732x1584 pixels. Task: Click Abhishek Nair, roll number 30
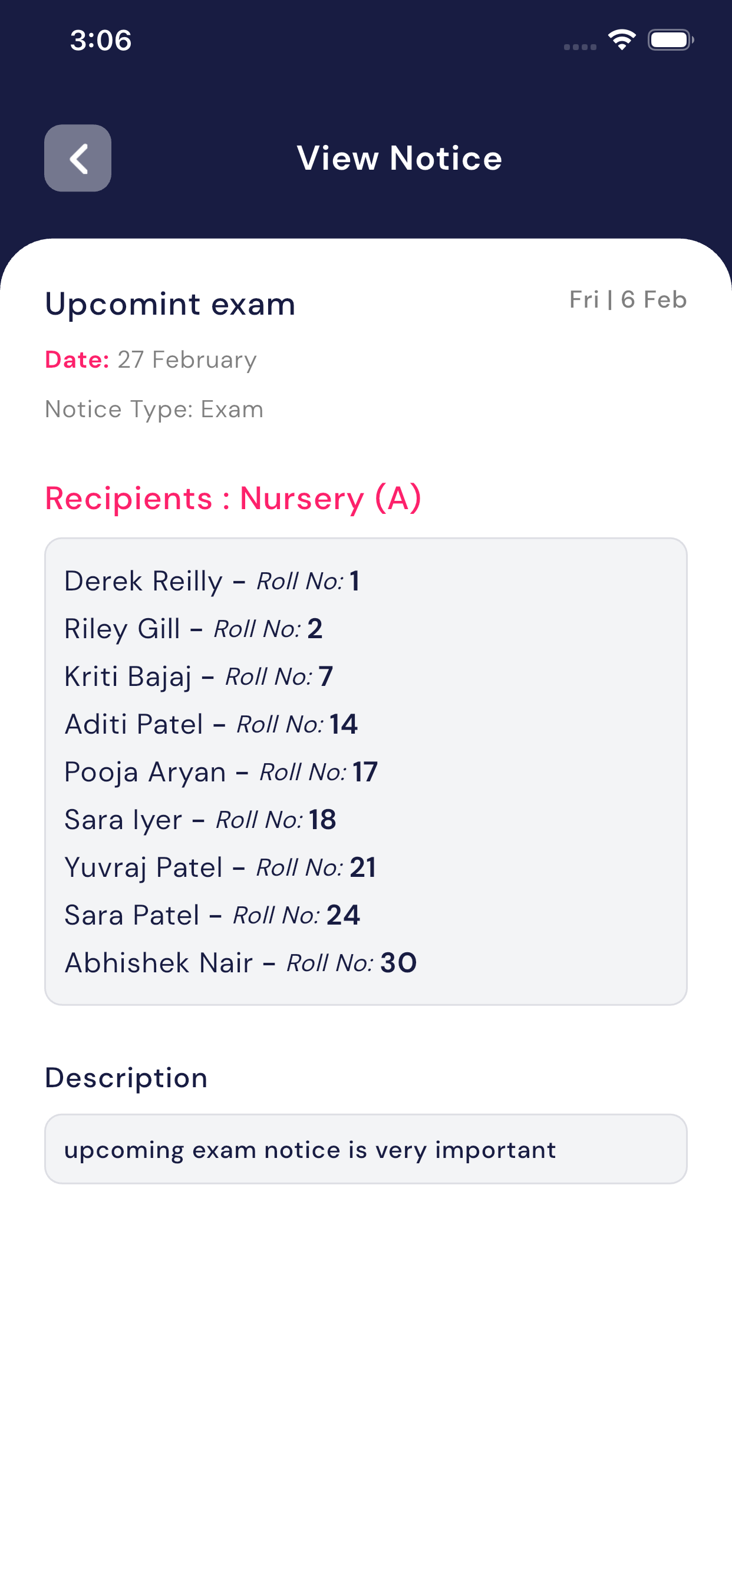pyautogui.click(x=240, y=963)
